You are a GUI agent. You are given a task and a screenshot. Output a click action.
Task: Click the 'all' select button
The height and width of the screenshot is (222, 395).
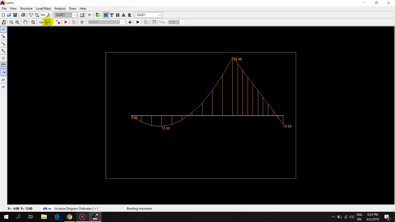[x=3, y=80]
